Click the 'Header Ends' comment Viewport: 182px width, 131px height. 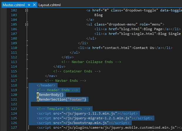[x=57, y=90]
